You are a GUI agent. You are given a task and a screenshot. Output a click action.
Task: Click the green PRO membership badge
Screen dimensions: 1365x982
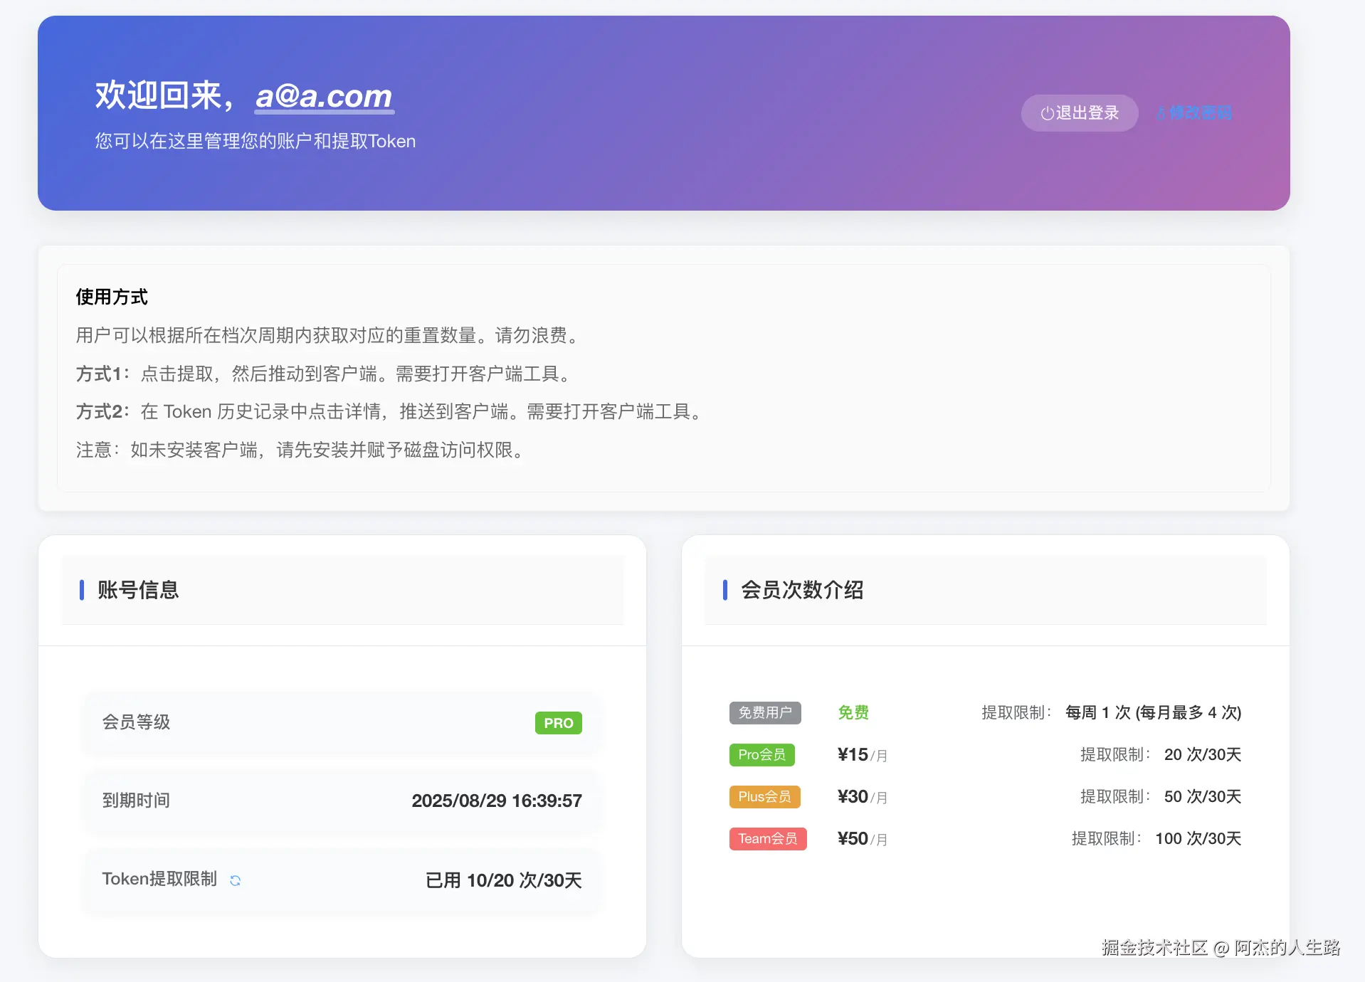559,723
